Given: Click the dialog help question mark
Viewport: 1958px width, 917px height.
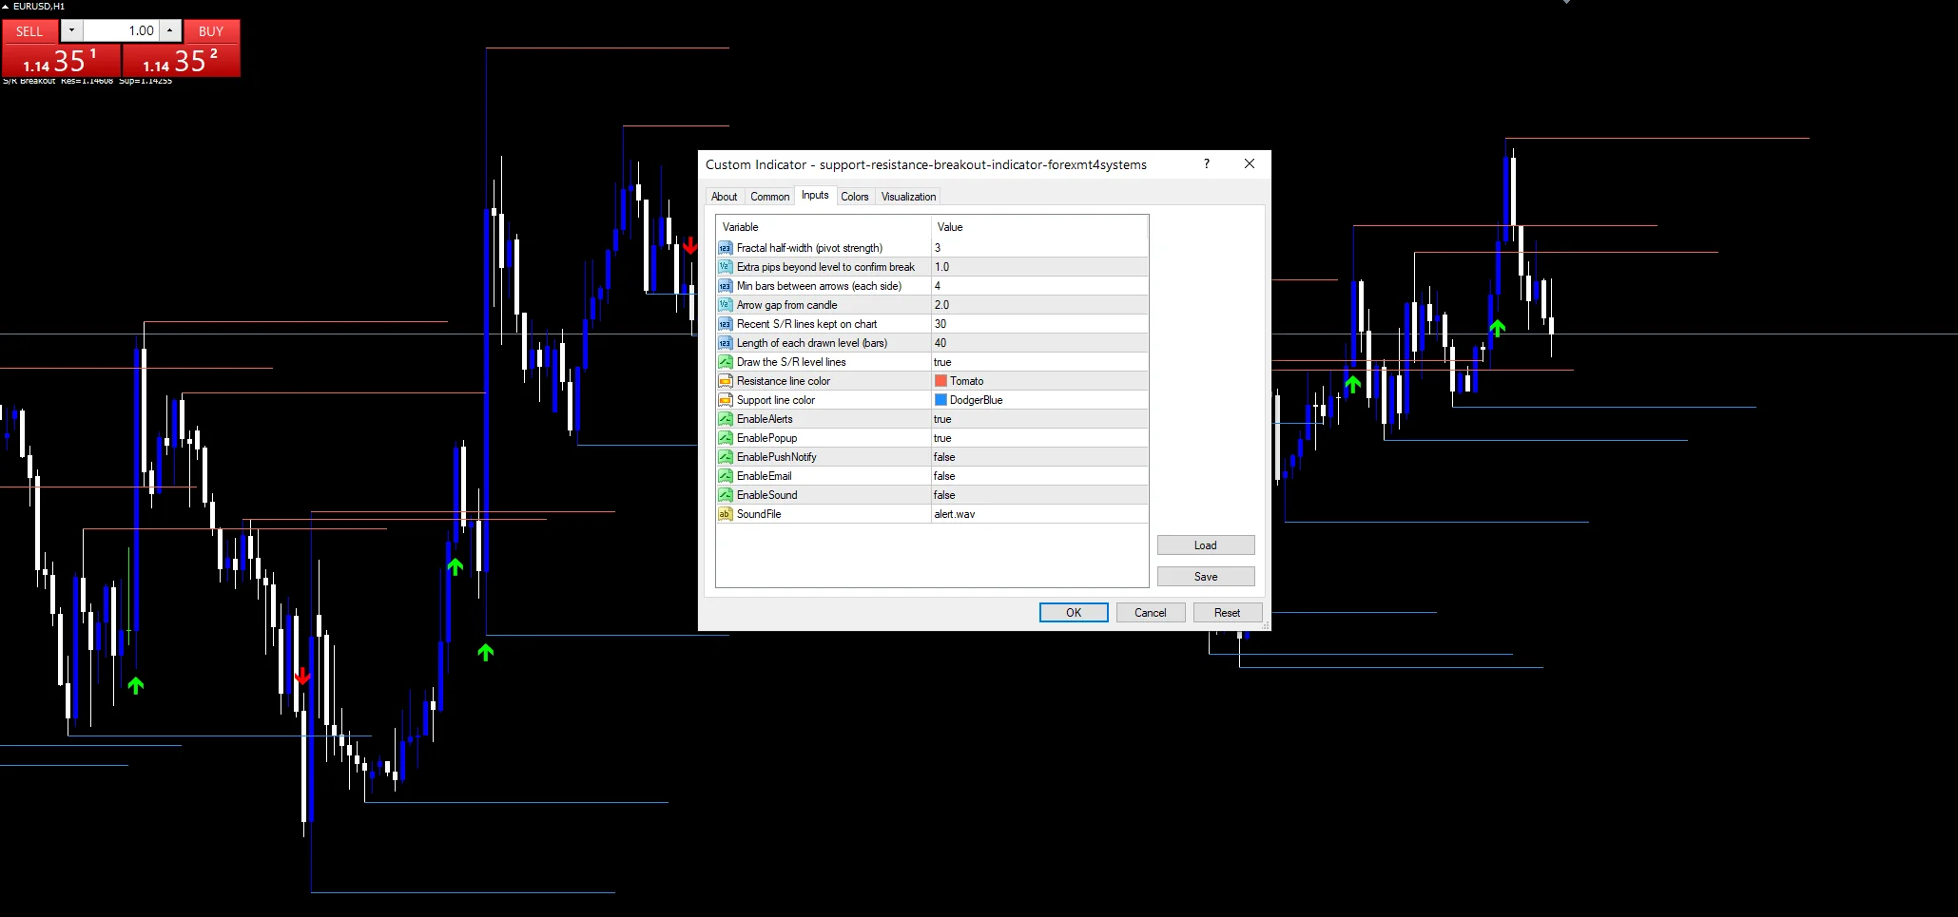Looking at the screenshot, I should click(x=1207, y=163).
